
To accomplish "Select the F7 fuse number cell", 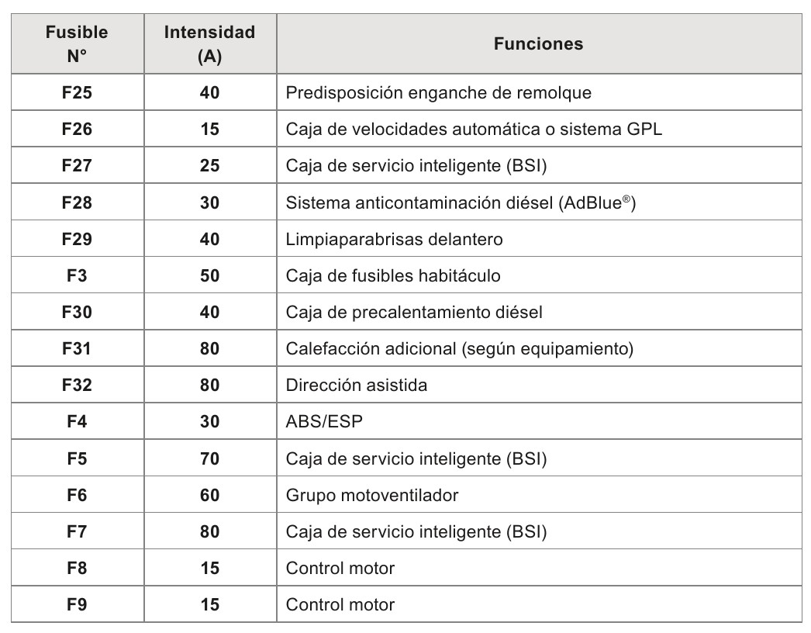I will 77,531.
